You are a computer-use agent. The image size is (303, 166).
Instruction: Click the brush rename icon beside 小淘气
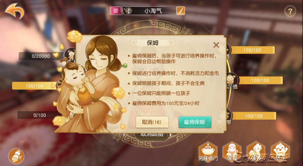[x=181, y=11]
